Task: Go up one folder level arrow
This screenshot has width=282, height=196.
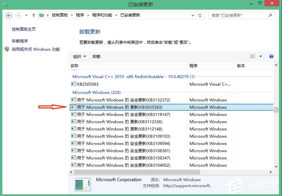Action: 33,15
